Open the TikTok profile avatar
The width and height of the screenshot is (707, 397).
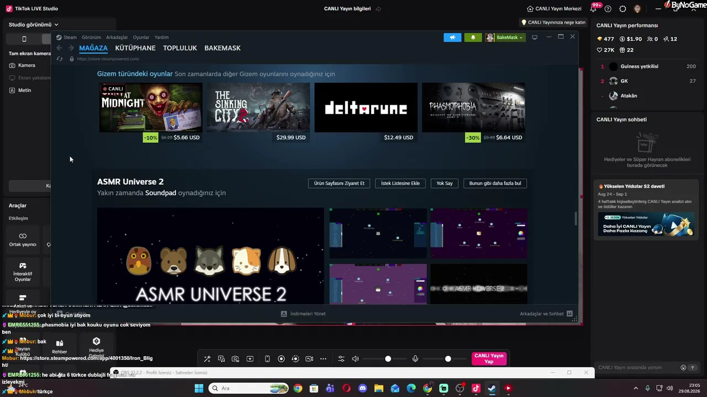point(637,9)
